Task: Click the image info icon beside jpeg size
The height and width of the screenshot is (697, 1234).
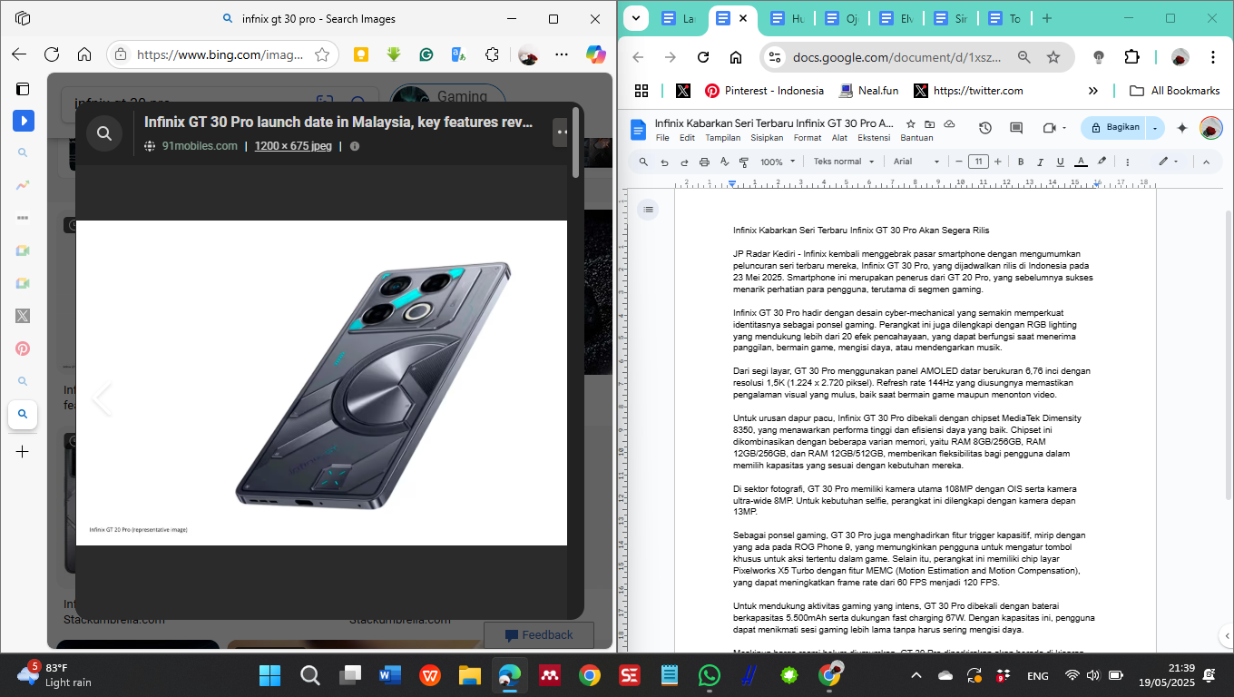Action: tap(355, 146)
